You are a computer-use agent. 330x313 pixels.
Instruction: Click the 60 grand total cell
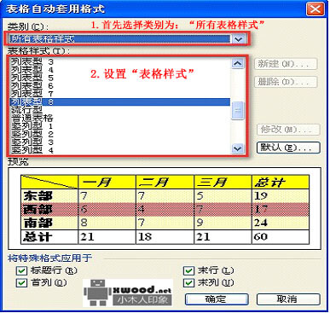point(281,237)
